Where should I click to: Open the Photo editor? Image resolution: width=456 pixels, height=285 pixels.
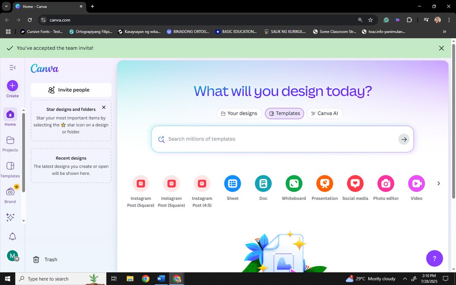point(386,184)
